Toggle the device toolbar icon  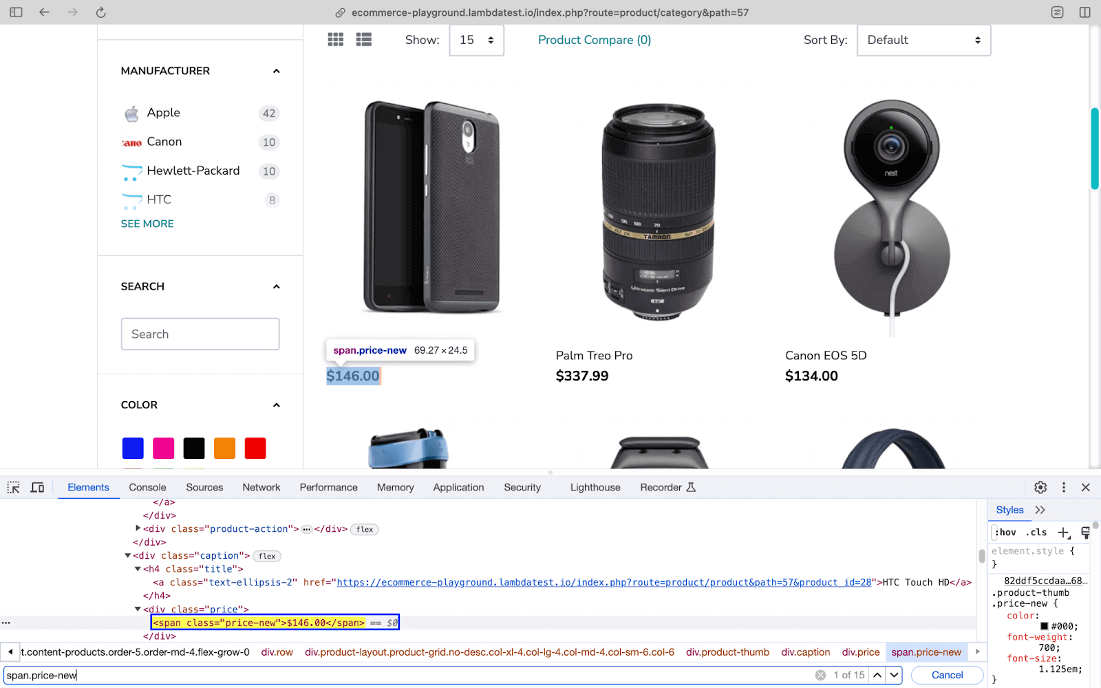pos(38,487)
